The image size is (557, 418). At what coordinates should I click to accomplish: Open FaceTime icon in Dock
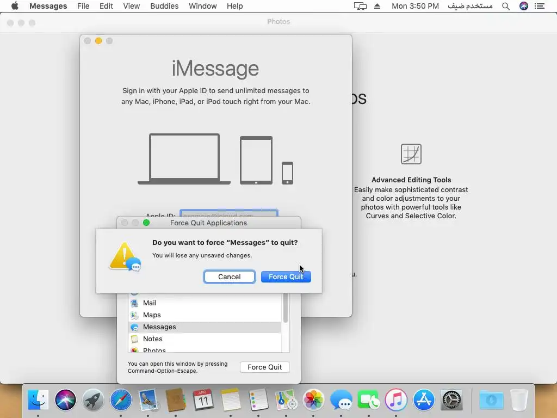tap(368, 399)
